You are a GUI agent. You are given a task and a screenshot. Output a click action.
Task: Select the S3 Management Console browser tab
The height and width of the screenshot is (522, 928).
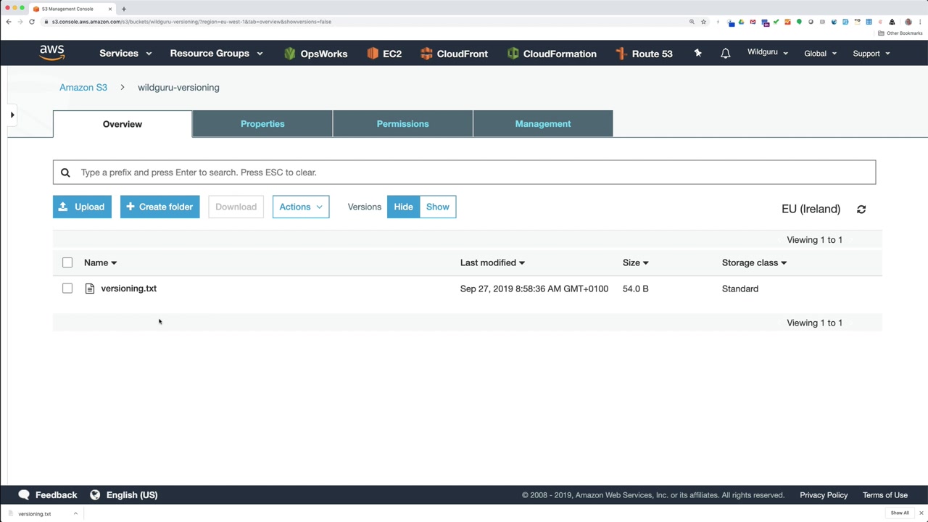pos(71,9)
